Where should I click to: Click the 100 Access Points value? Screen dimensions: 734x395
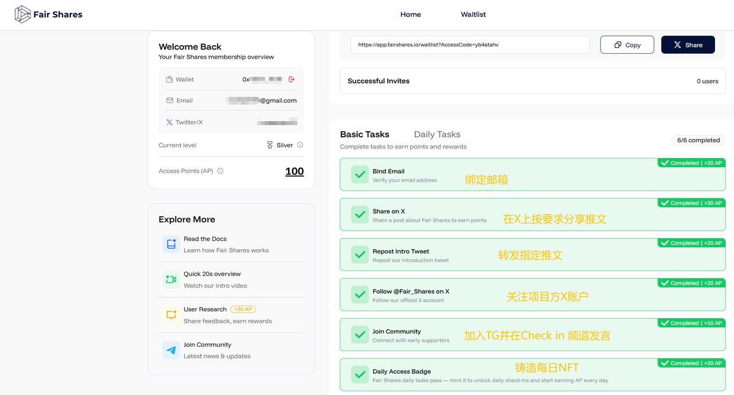(294, 172)
